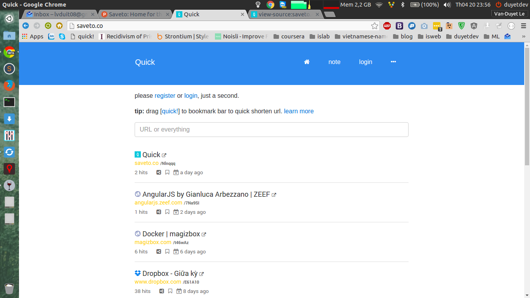Open Firefox from the Ubuntu launcher

[x=9, y=85]
